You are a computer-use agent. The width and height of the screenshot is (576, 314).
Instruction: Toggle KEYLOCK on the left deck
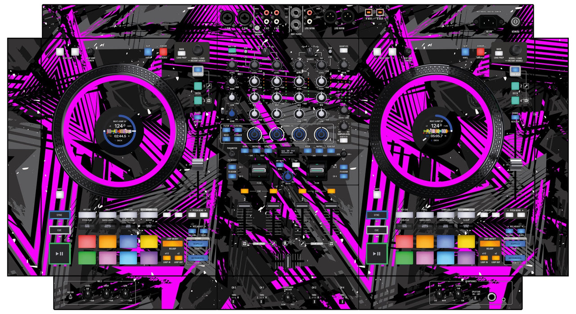coord(198,117)
